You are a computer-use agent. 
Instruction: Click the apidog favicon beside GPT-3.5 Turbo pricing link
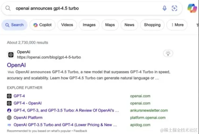[9, 125]
